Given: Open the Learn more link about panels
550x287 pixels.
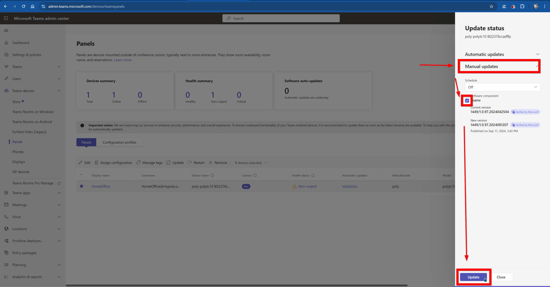Looking at the screenshot, I should pyautogui.click(x=122, y=60).
